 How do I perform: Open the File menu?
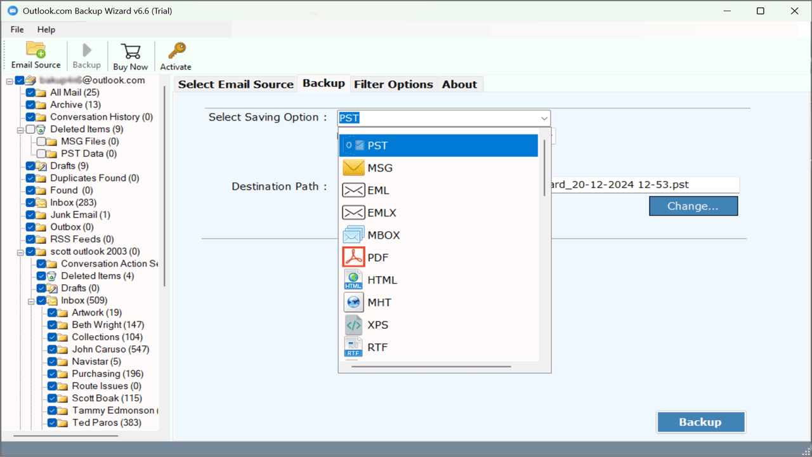pyautogui.click(x=17, y=29)
